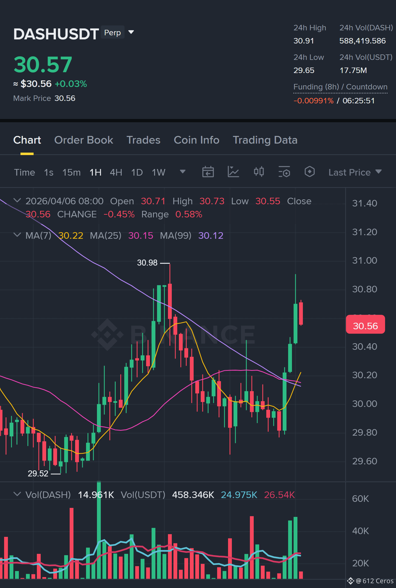Image resolution: width=396 pixels, height=588 pixels.
Task: Open the more time intervals dropdown arrow
Action: 183,172
